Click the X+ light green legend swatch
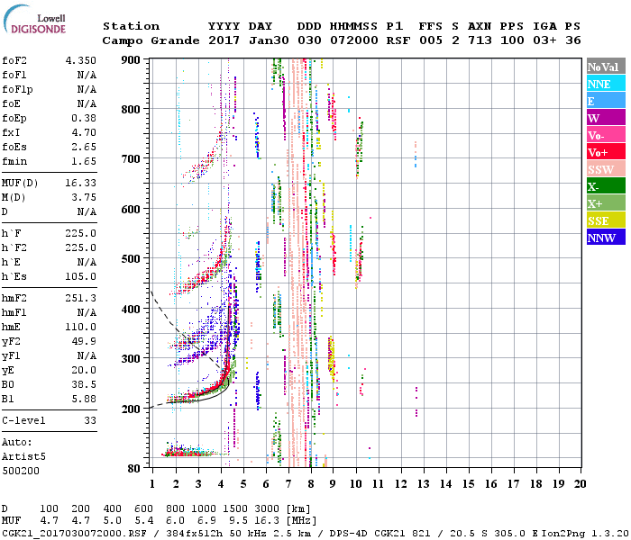Image resolution: width=631 pixels, height=540 pixels. tap(605, 203)
